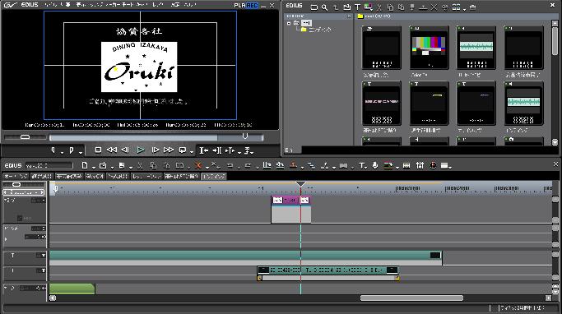Toggle the vectorscope icon in timeline toolbar

[x=433, y=165]
